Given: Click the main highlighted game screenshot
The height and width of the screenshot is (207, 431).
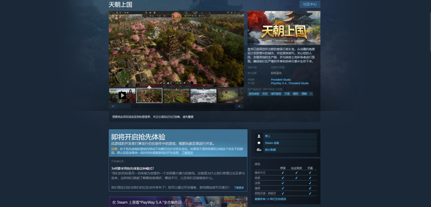Looking at the screenshot, I should tap(176, 49).
